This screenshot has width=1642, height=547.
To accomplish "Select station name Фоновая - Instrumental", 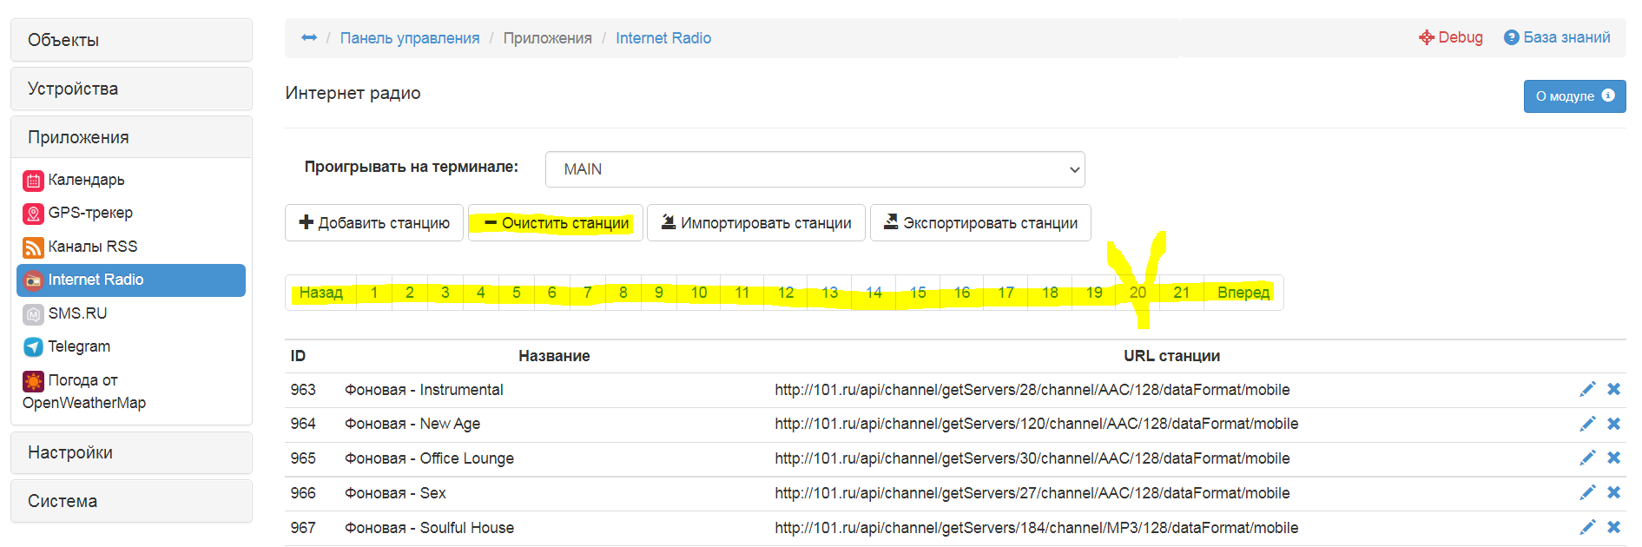I will pos(424,390).
